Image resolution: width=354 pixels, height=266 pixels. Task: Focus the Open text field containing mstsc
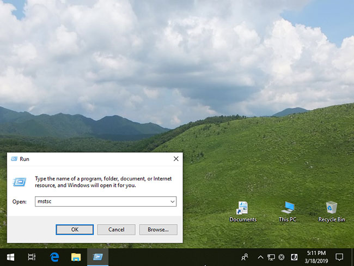tap(106, 201)
